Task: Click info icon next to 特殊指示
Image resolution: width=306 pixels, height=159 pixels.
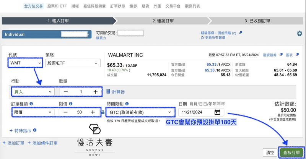Action: [x=34, y=130]
